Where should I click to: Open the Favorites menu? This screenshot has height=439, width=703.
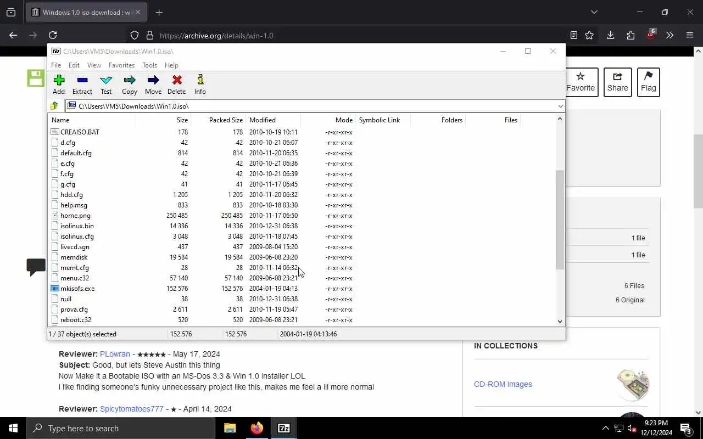[121, 65]
